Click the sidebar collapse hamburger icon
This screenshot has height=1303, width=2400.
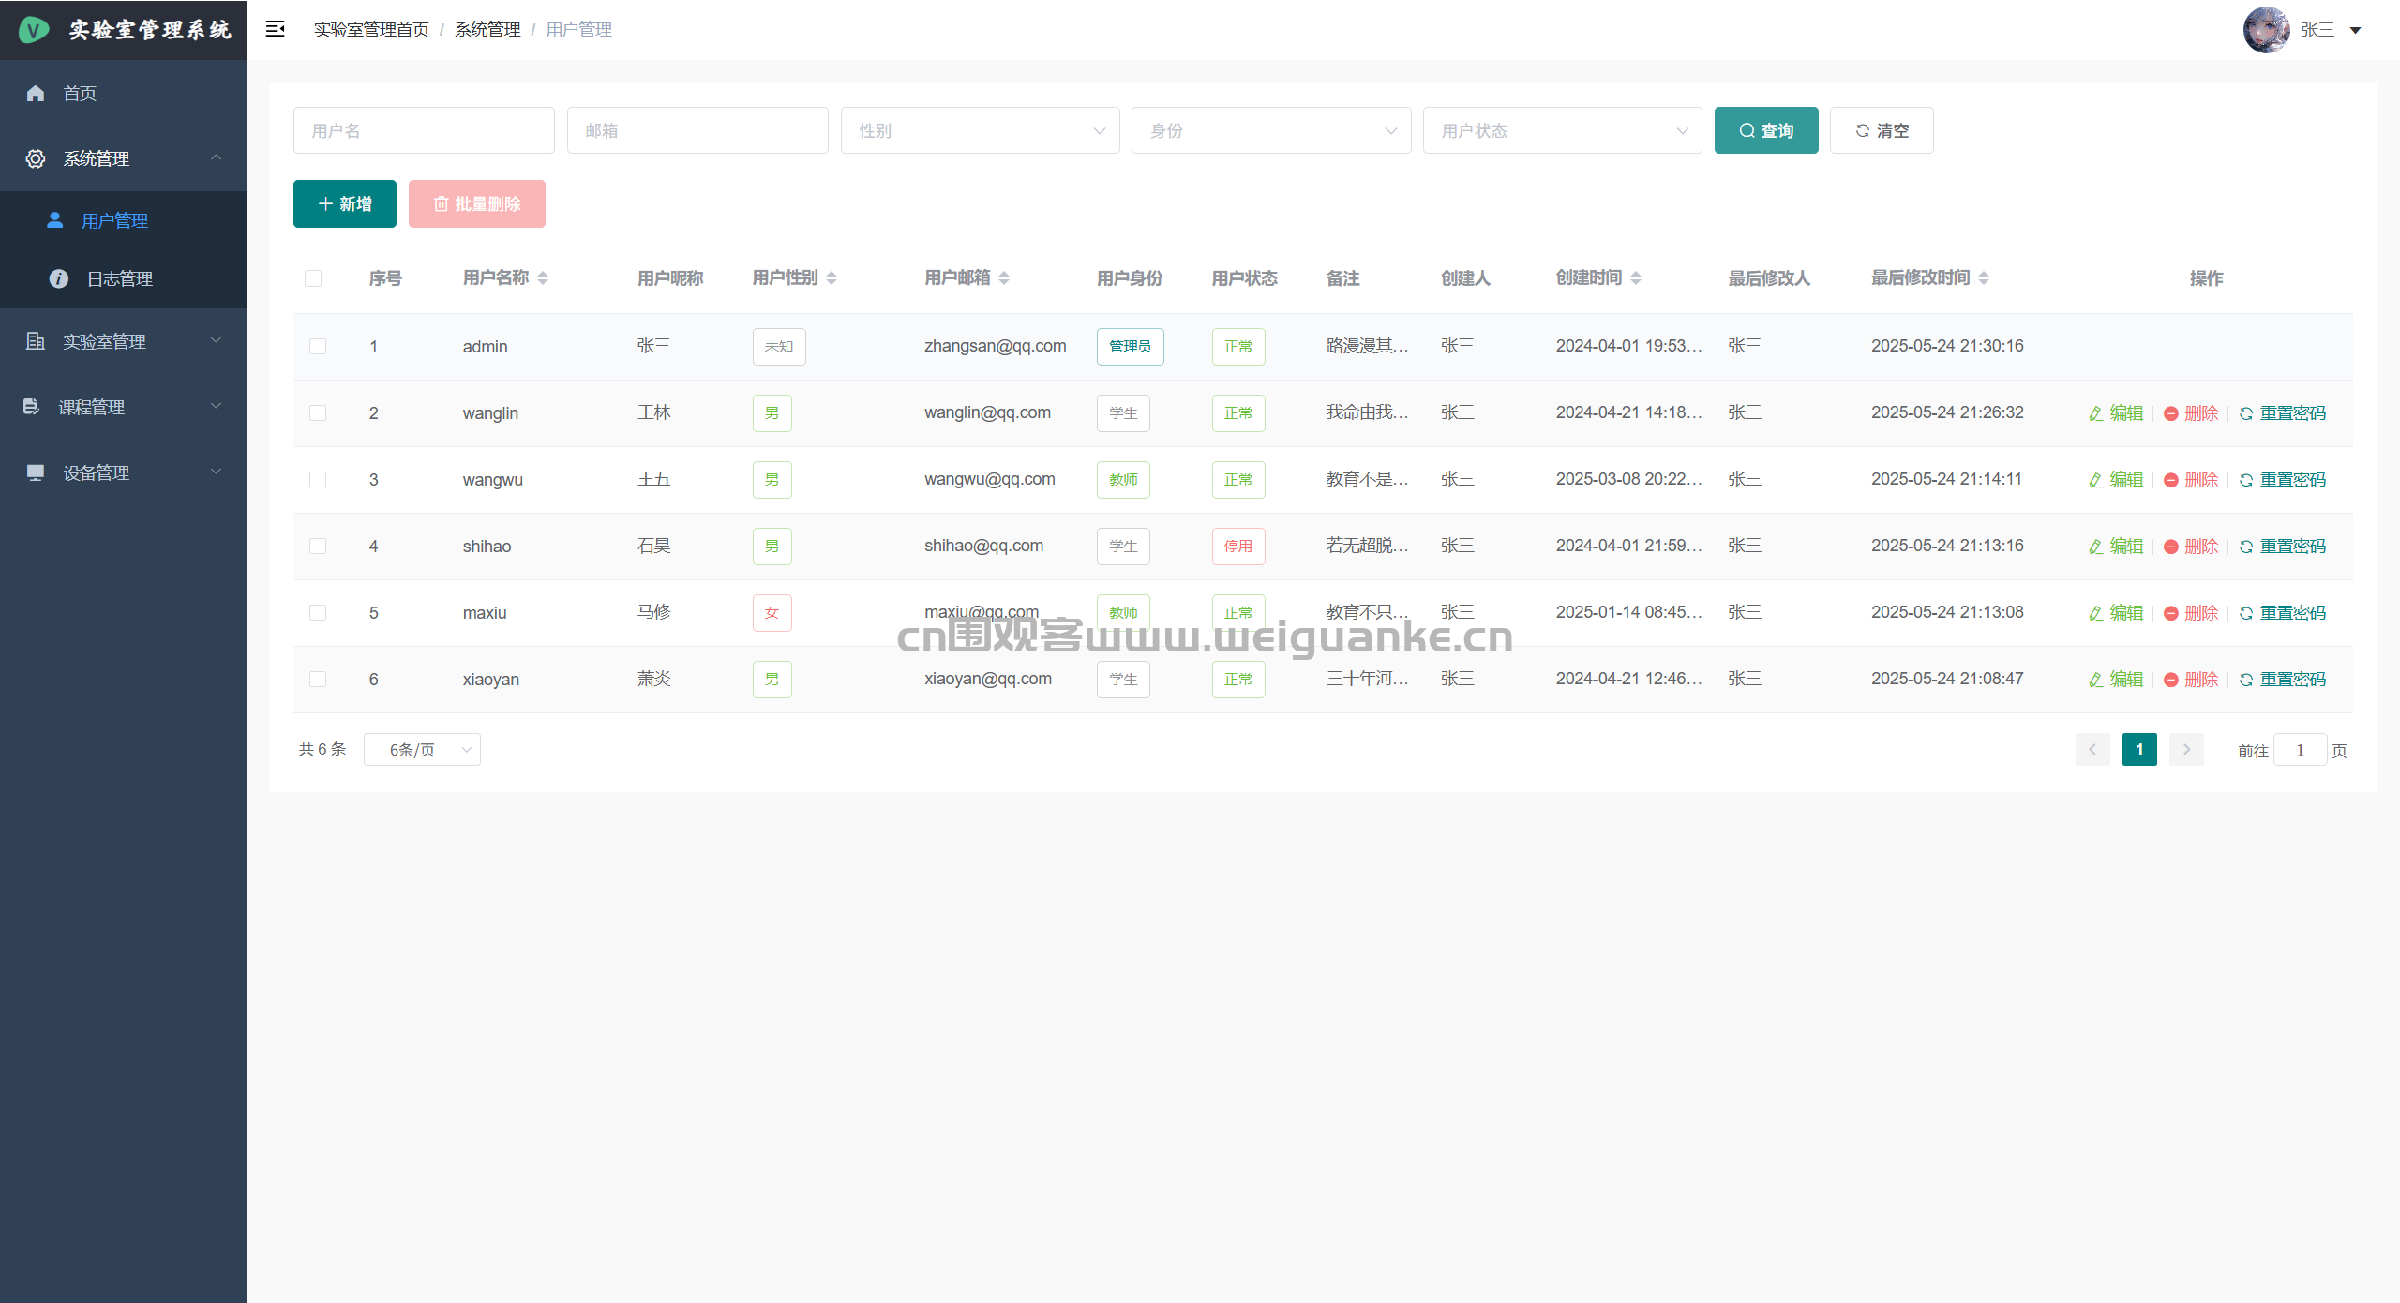[275, 29]
